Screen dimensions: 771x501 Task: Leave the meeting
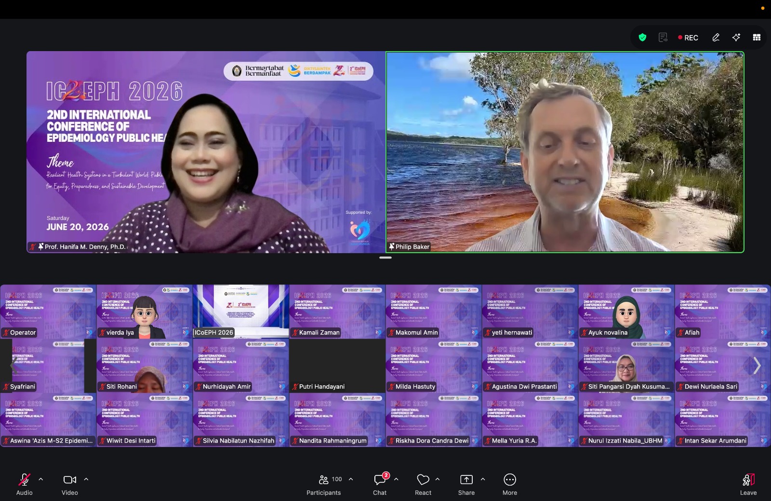pos(748,484)
